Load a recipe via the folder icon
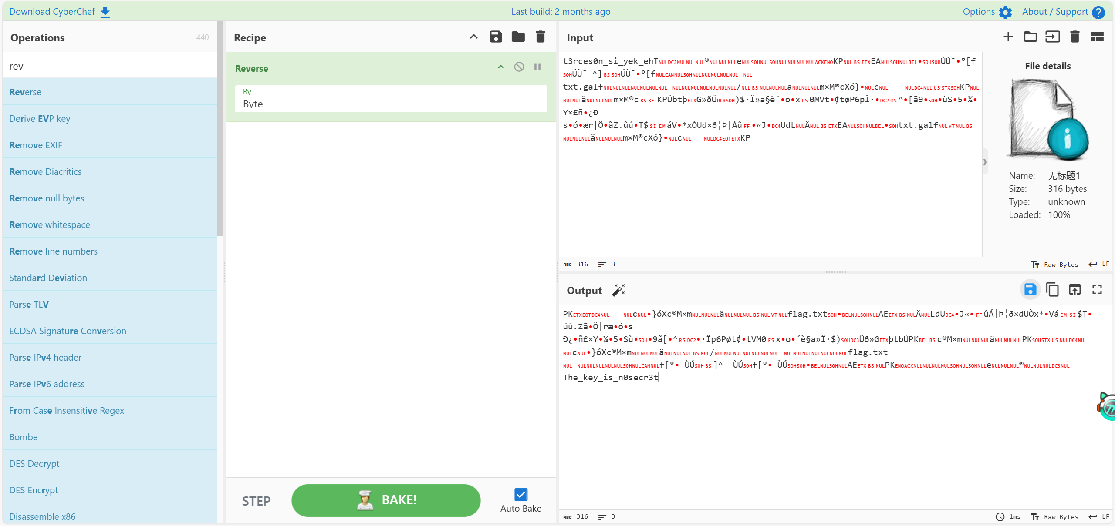 pos(518,37)
